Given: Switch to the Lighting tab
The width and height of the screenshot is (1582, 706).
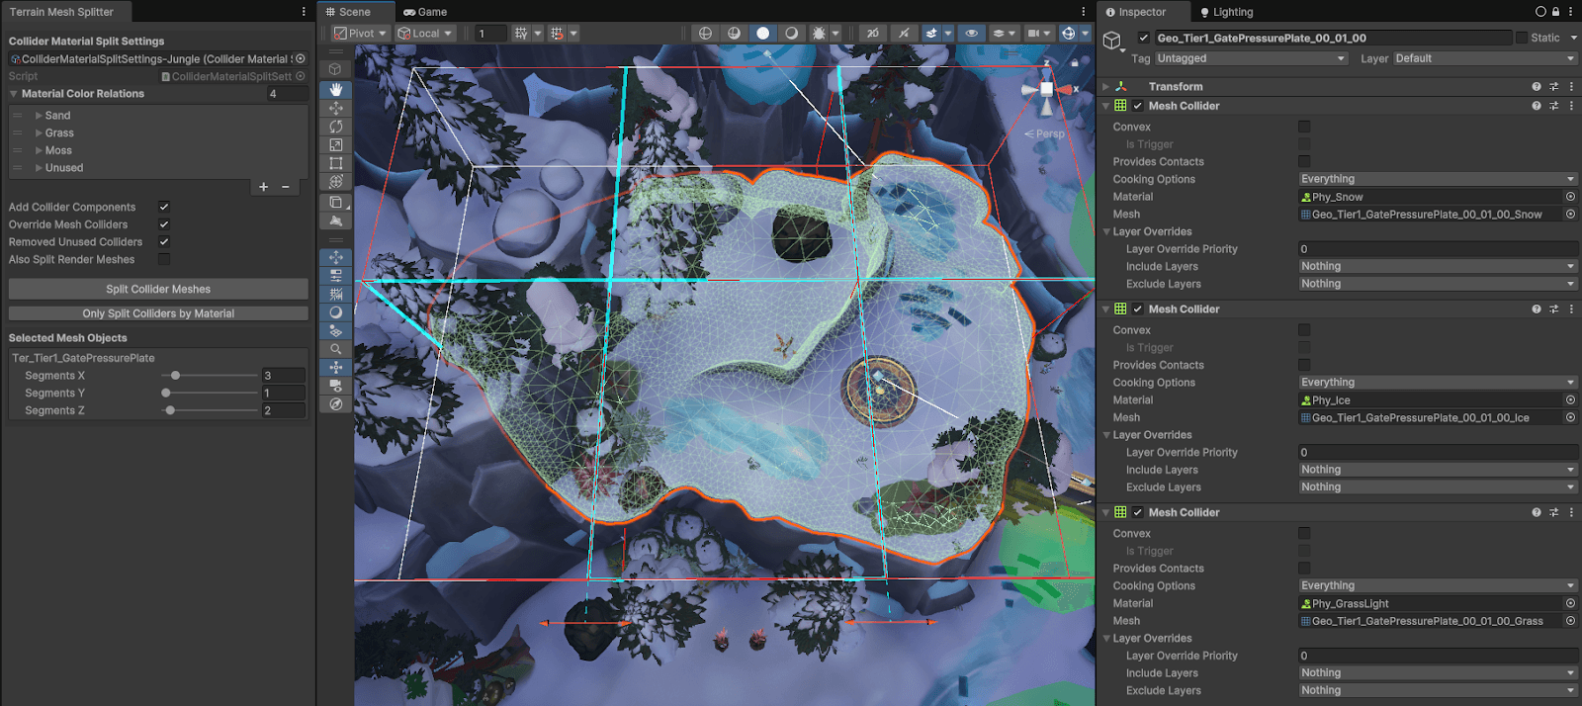Looking at the screenshot, I should [1225, 12].
